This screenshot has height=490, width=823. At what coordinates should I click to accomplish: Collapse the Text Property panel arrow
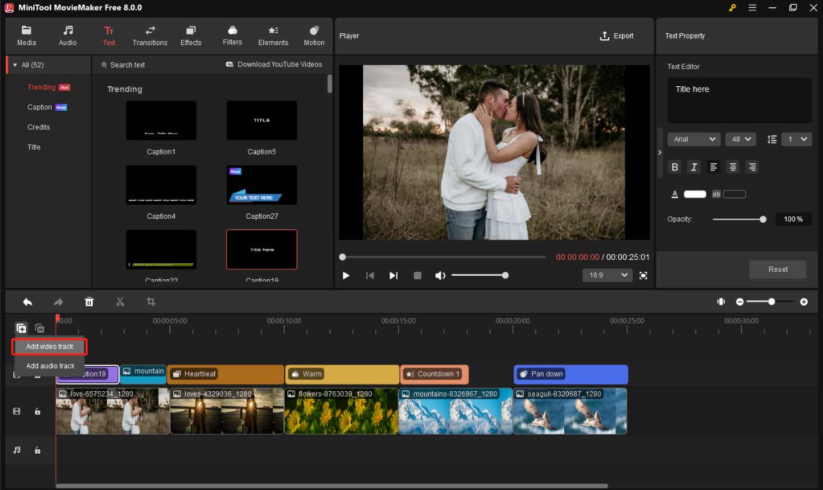tap(659, 153)
